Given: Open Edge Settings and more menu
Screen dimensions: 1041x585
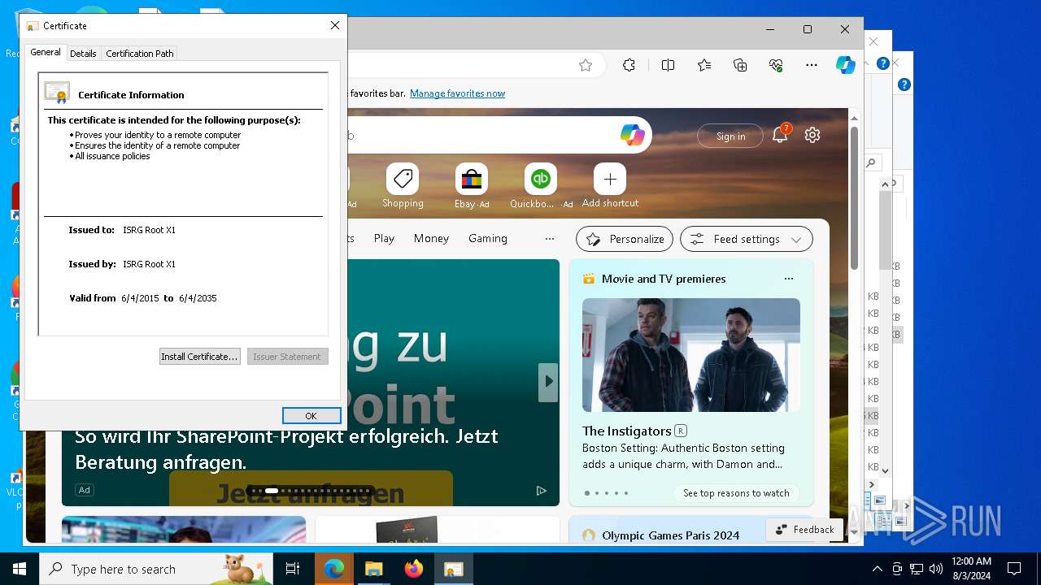Looking at the screenshot, I should click(812, 66).
